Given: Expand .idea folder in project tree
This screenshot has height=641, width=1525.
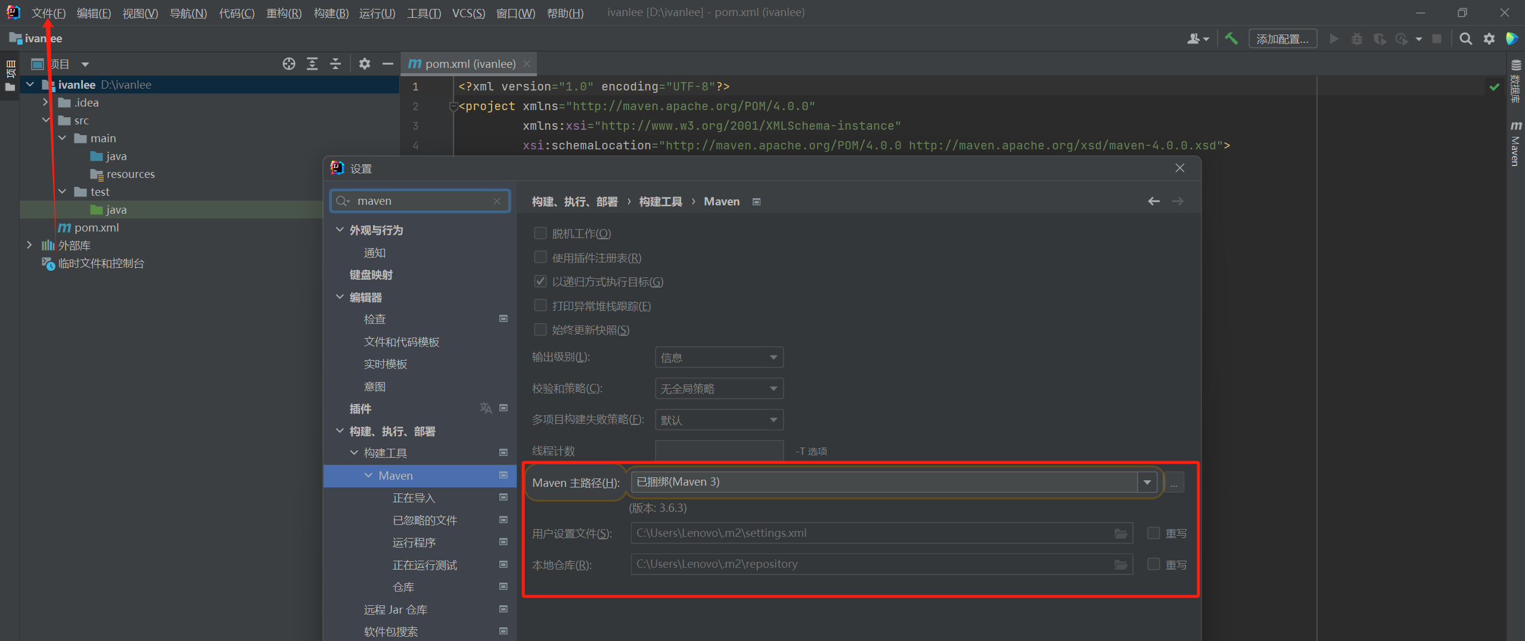Looking at the screenshot, I should pyautogui.click(x=45, y=102).
